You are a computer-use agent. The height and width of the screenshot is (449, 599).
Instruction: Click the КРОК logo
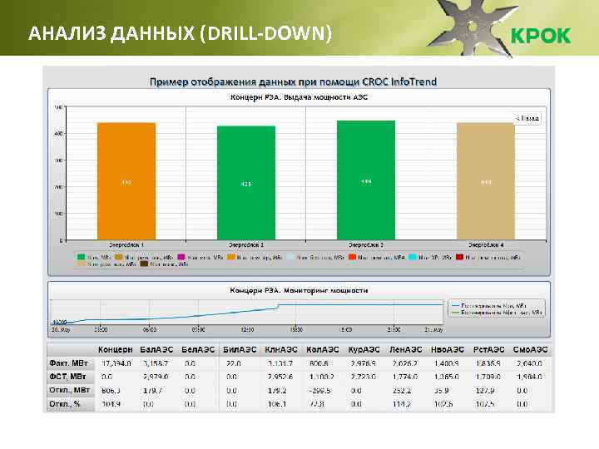tap(541, 36)
